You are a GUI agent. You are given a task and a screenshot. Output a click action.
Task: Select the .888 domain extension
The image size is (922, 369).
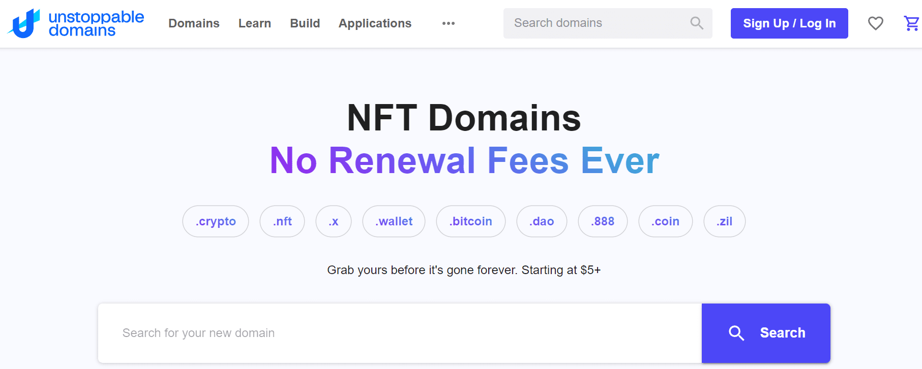pyautogui.click(x=602, y=221)
